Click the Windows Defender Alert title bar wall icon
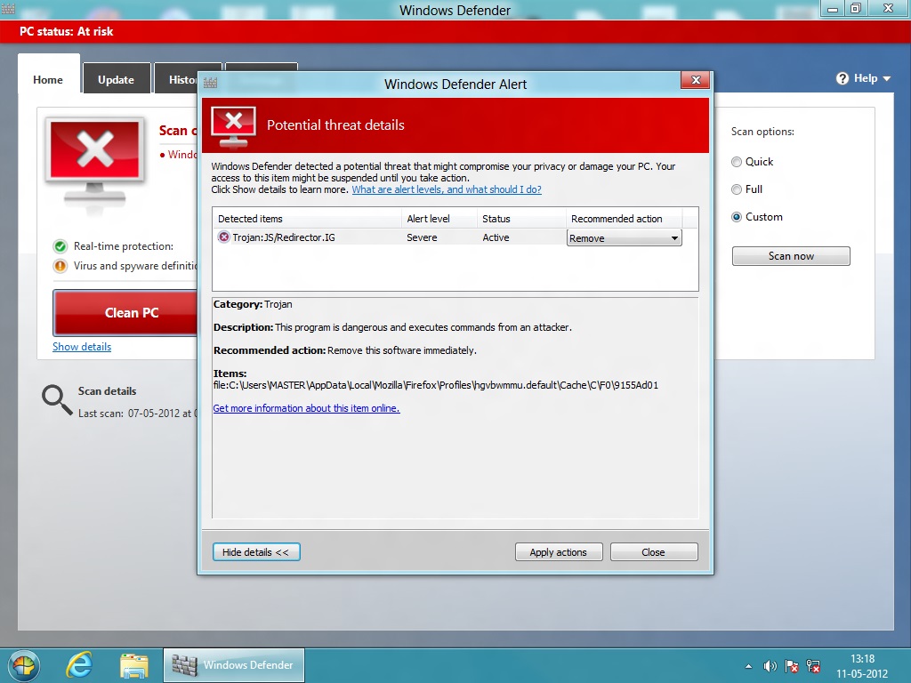This screenshot has width=911, height=683. coord(210,83)
